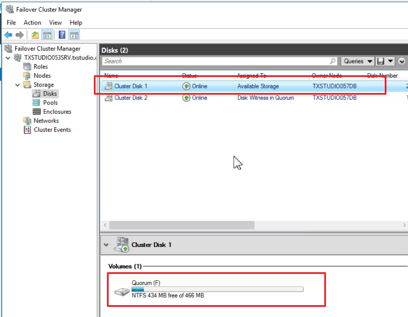The height and width of the screenshot is (317, 408).
Task: Click the Cluster Disk 2 disk icon
Action: [109, 98]
